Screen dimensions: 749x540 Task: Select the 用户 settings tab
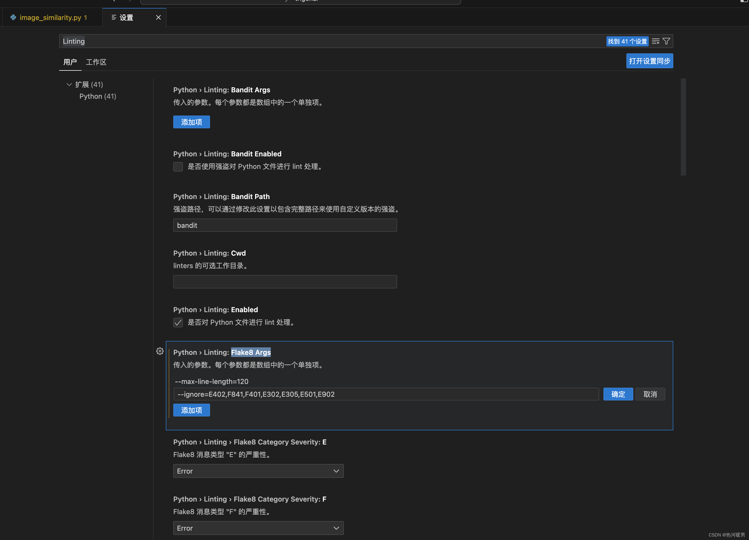[70, 62]
